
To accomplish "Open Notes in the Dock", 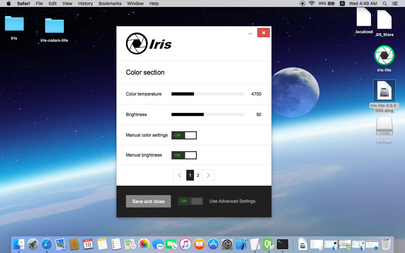I will tap(102, 244).
